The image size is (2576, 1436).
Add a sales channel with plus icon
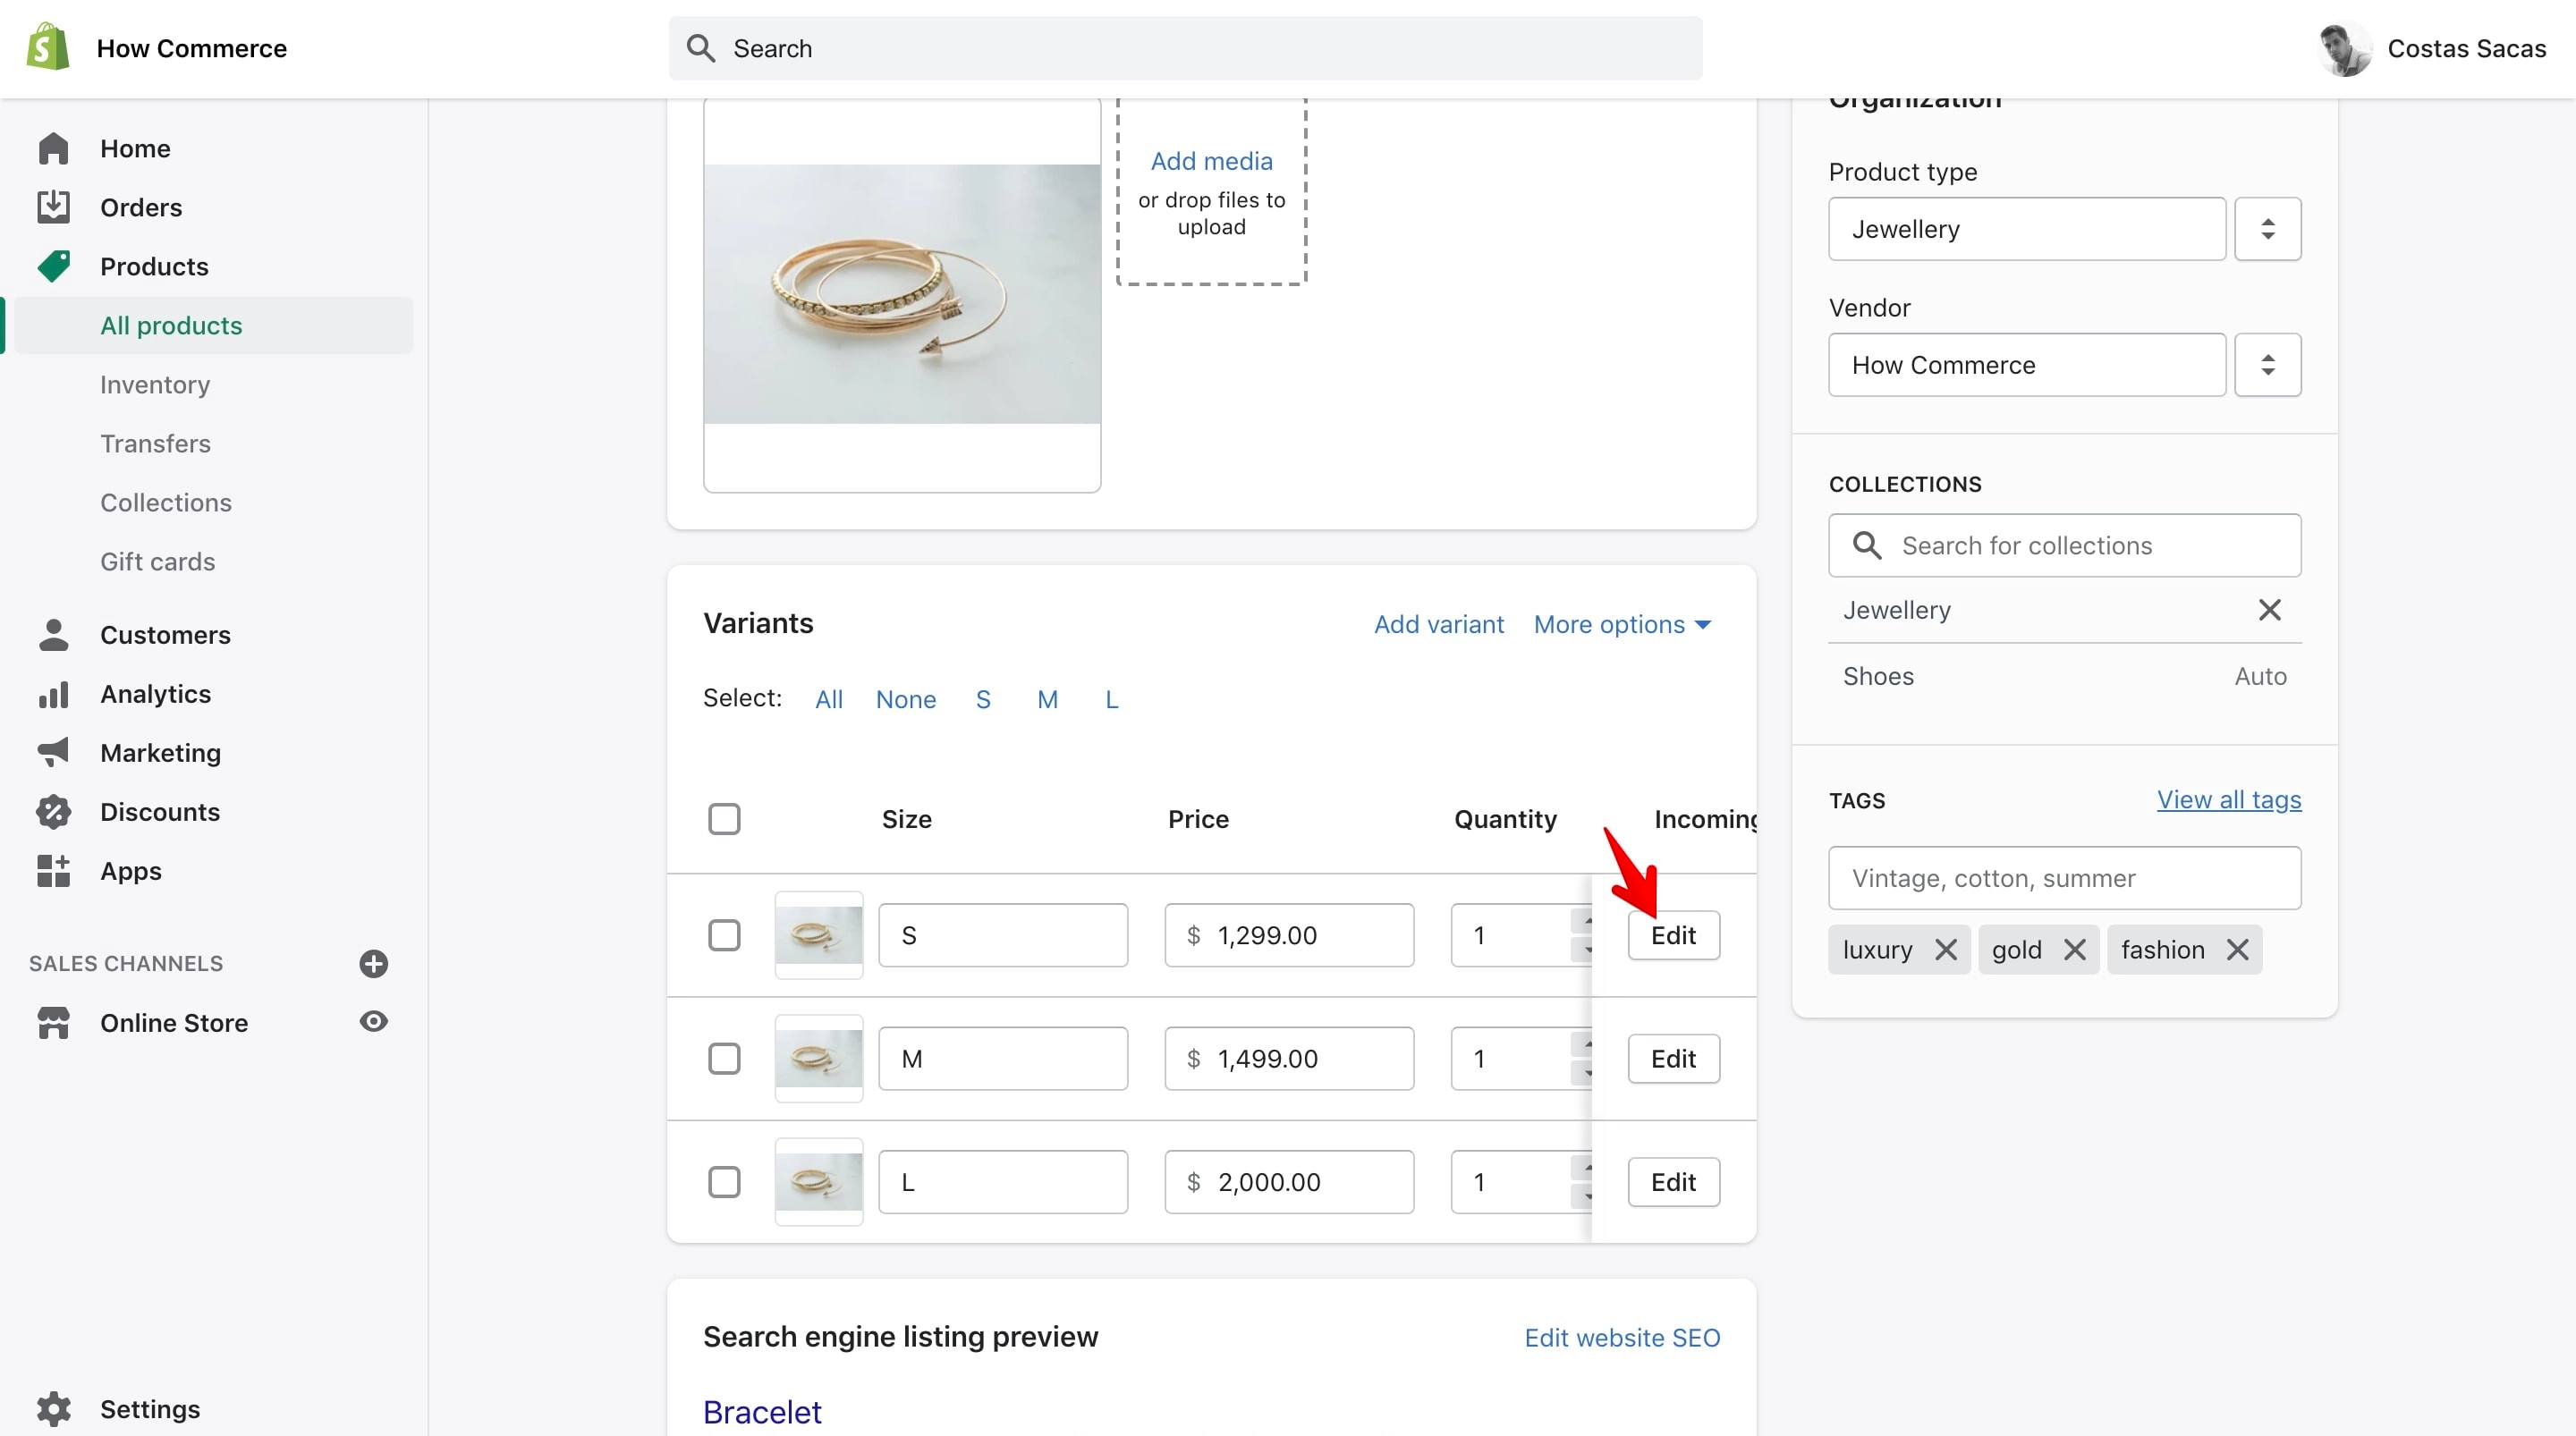373,964
